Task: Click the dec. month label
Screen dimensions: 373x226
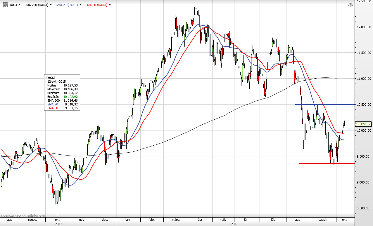Action: point(105,220)
